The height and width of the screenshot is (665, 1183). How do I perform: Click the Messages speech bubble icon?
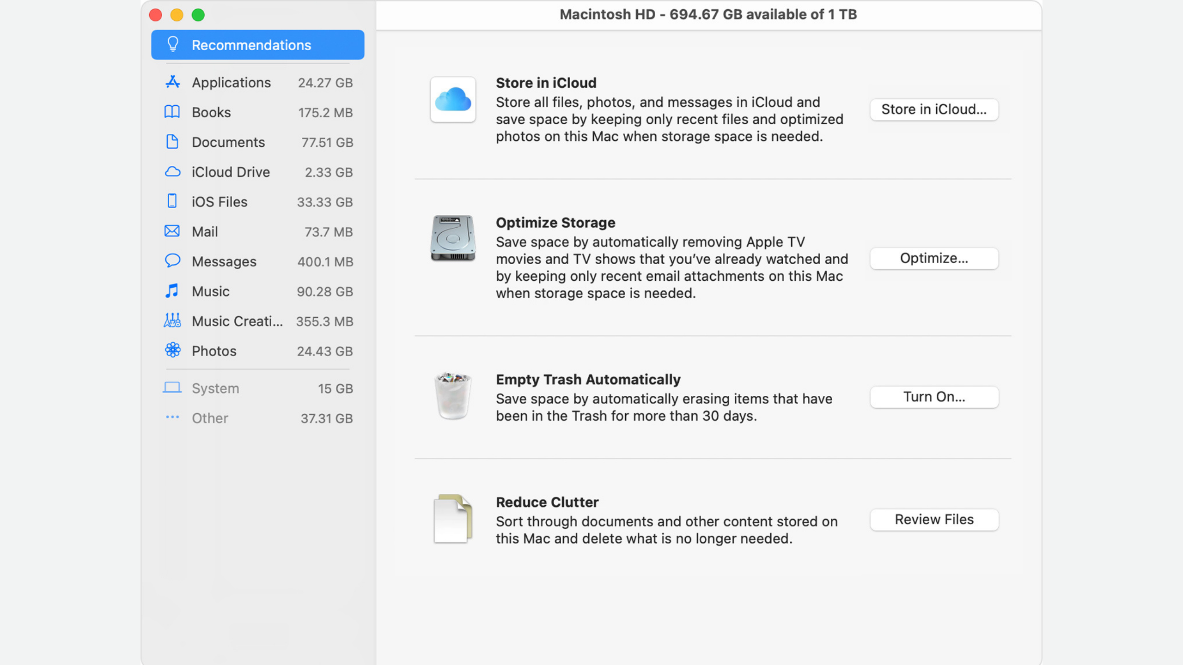172,261
